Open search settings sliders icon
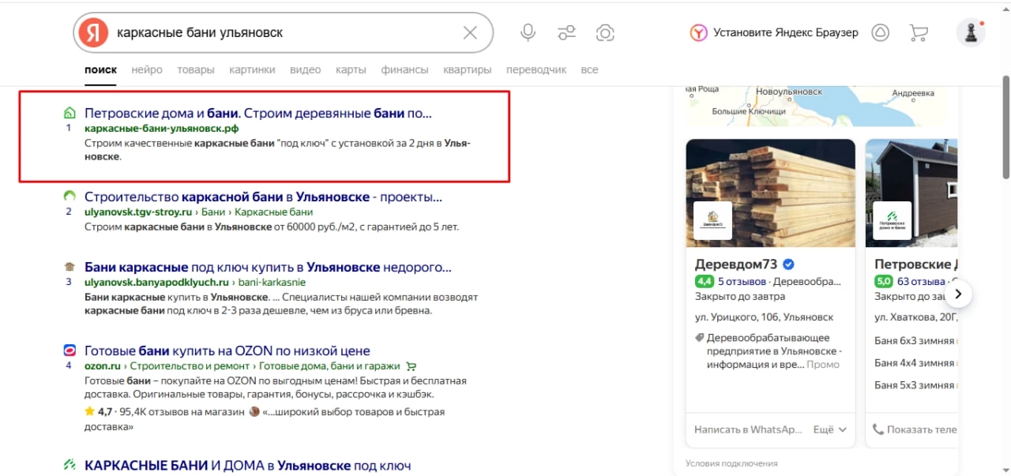The width and height of the screenshot is (1011, 476). [x=566, y=32]
